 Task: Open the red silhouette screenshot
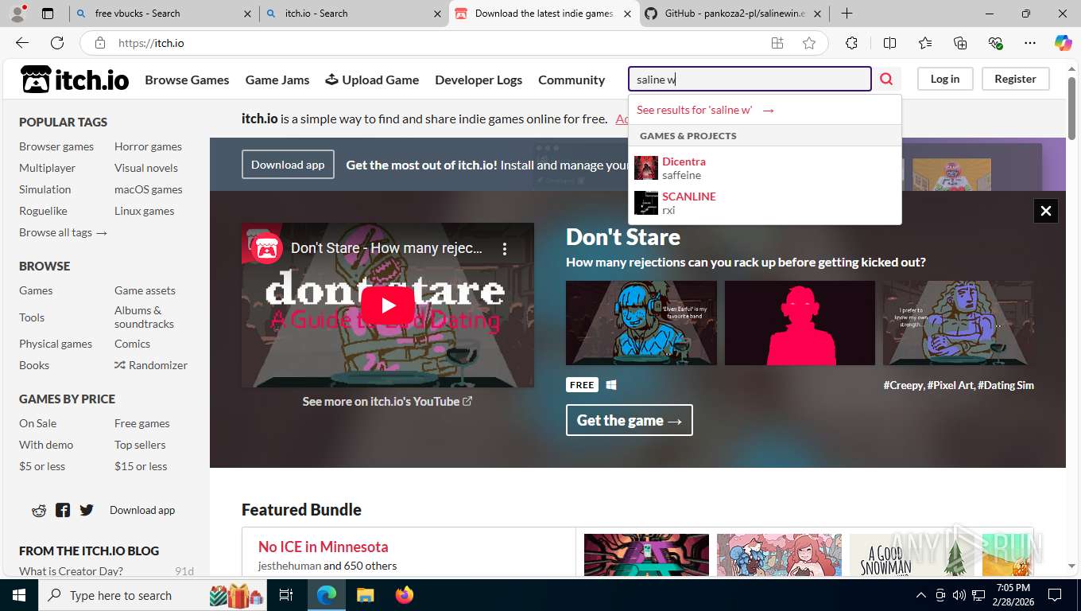(x=800, y=323)
